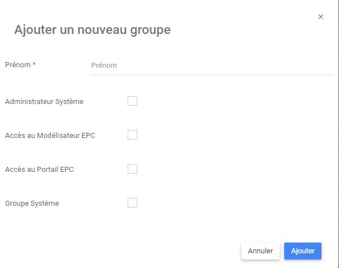Check the Accès au Portail EPC box
Screen dimensions: 339x268
click(133, 169)
